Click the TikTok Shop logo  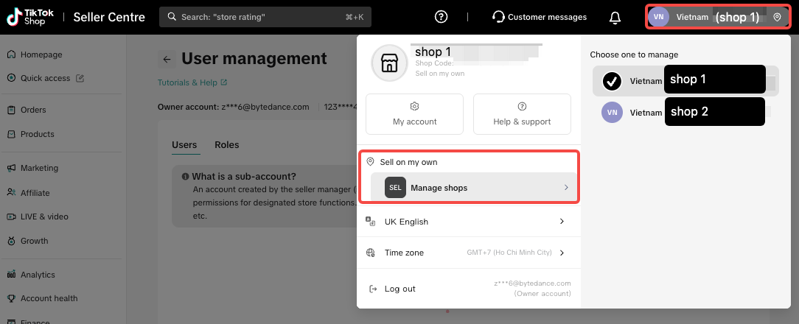[29, 17]
